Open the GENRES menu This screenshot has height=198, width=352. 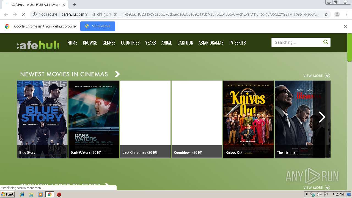[109, 43]
